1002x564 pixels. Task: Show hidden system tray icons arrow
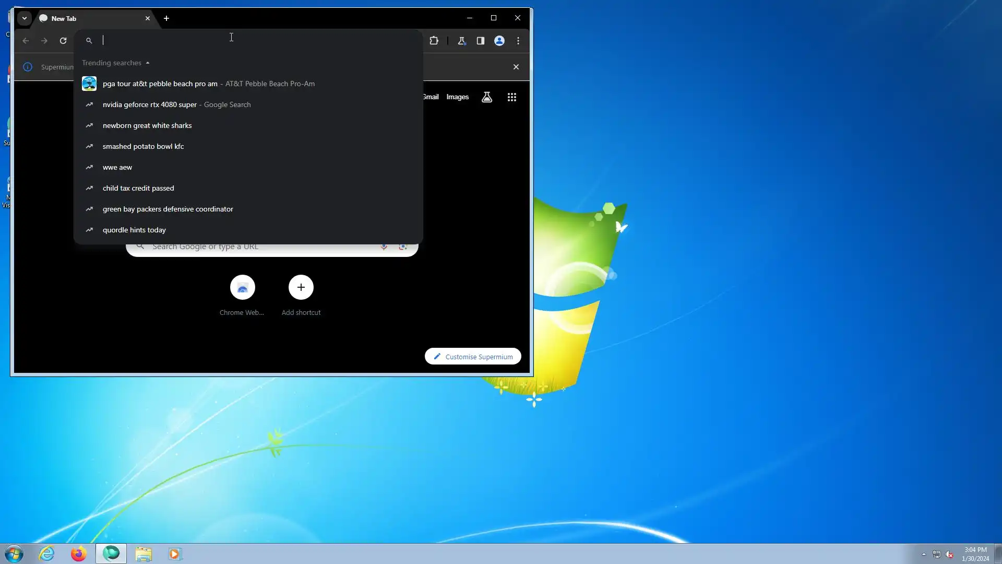pyautogui.click(x=924, y=554)
